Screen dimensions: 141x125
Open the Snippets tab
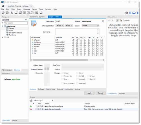[122, 93]
